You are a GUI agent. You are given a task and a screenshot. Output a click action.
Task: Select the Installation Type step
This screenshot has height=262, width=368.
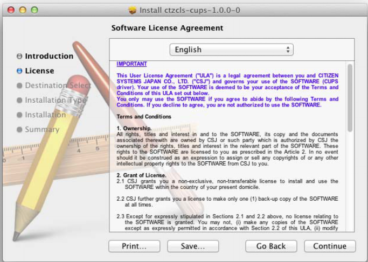[x=55, y=100]
